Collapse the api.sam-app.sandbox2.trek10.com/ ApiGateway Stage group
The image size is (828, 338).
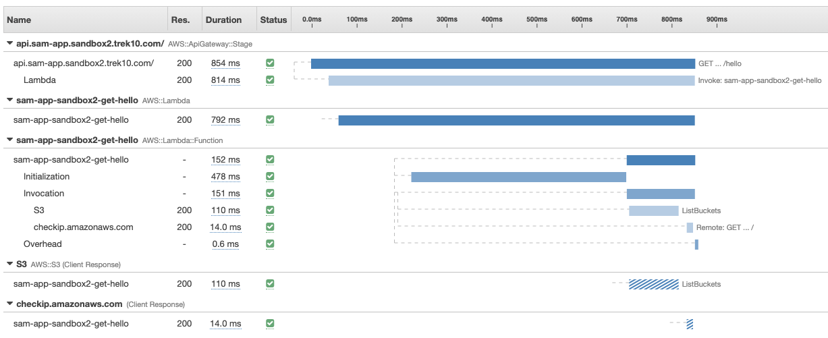point(9,43)
